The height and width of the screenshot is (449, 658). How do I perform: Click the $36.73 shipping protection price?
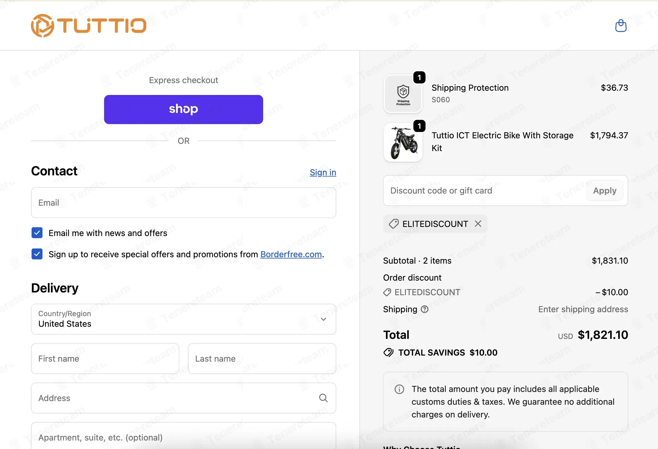(614, 88)
